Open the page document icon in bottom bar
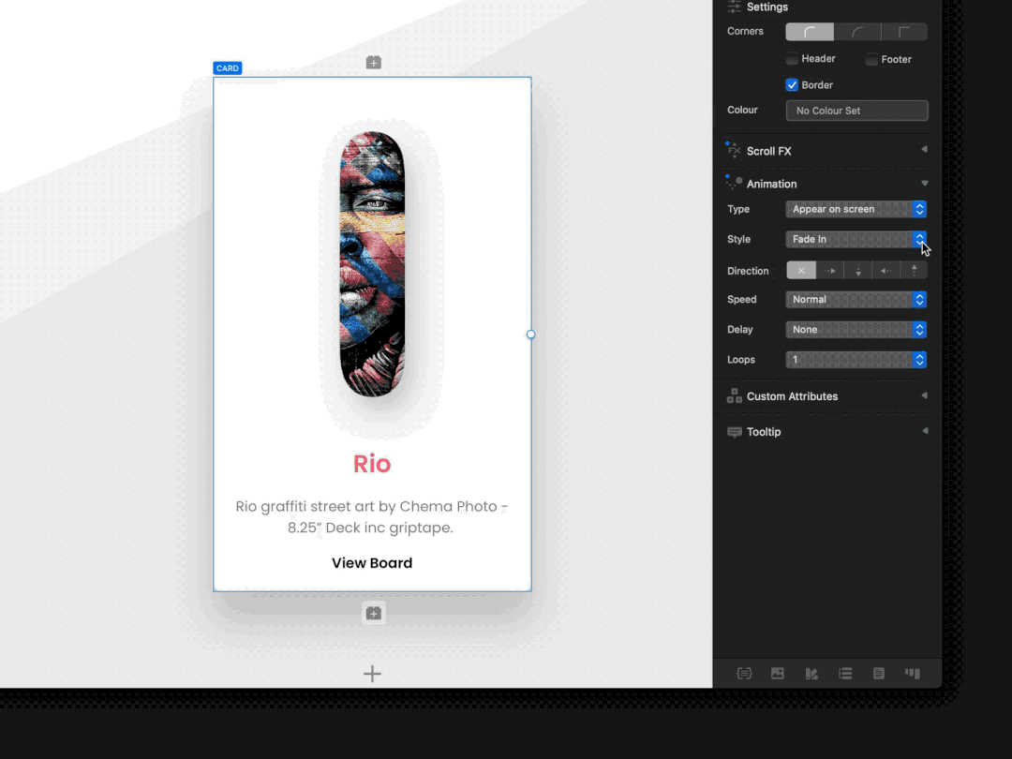This screenshot has height=759, width=1012. tap(879, 673)
